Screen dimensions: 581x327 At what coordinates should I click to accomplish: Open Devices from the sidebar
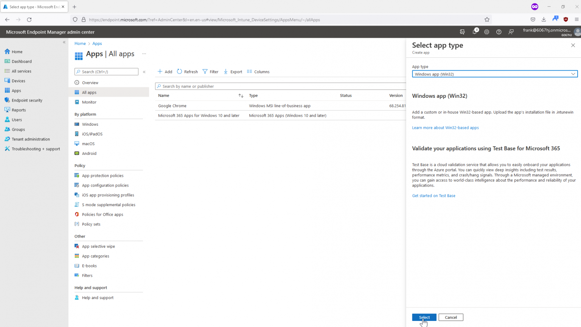coord(17,80)
